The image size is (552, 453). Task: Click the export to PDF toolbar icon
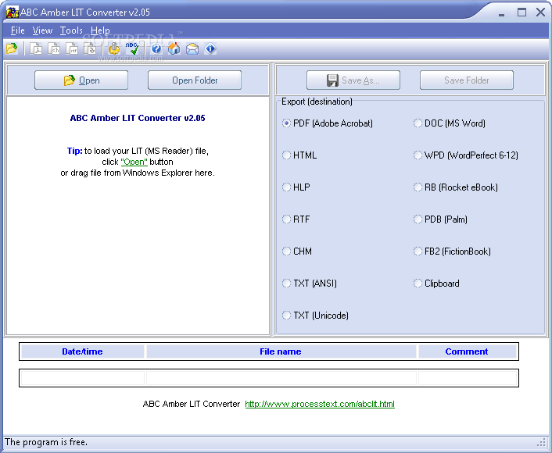(35, 48)
